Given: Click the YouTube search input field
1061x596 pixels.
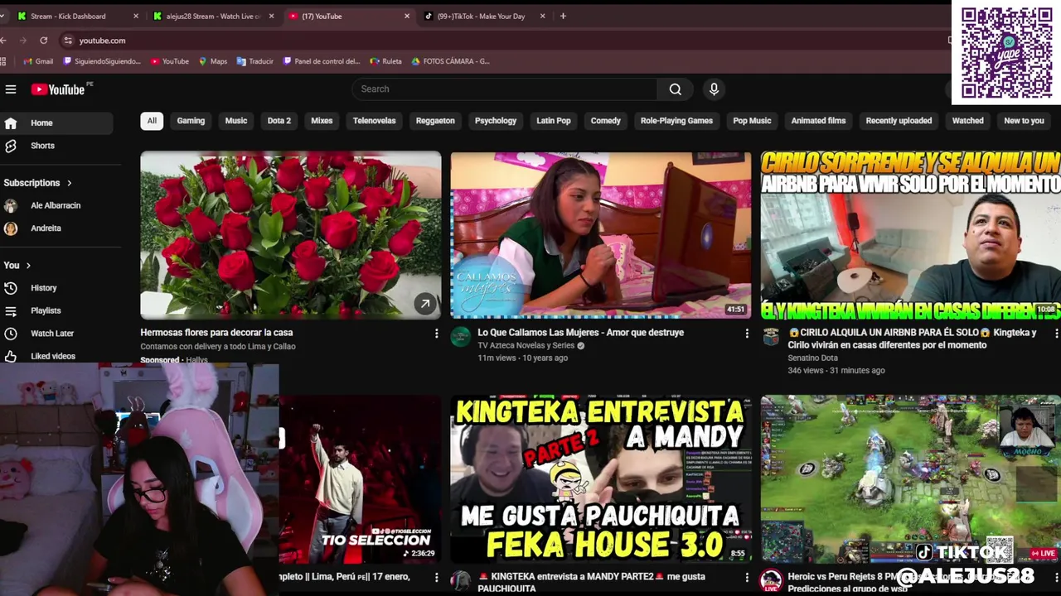Looking at the screenshot, I should 505,89.
